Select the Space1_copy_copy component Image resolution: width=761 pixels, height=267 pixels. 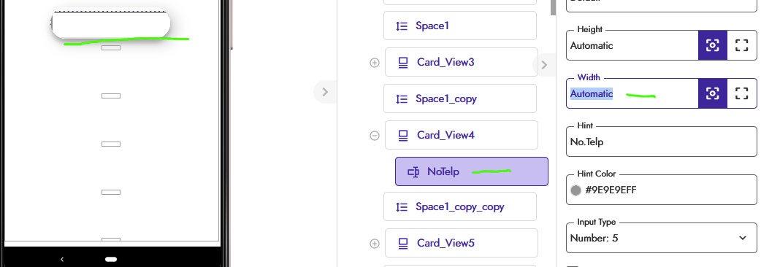pos(459,207)
